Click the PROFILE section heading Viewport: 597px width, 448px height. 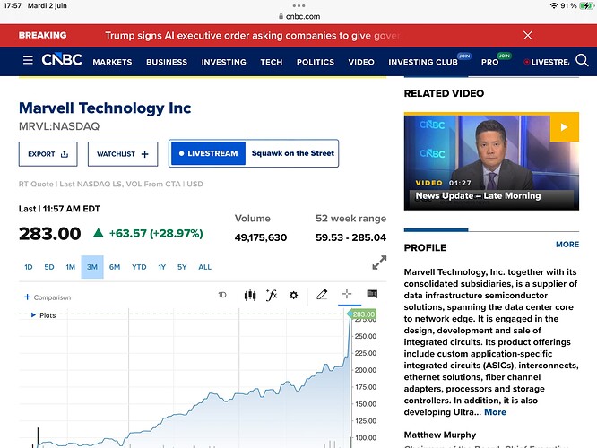click(425, 248)
